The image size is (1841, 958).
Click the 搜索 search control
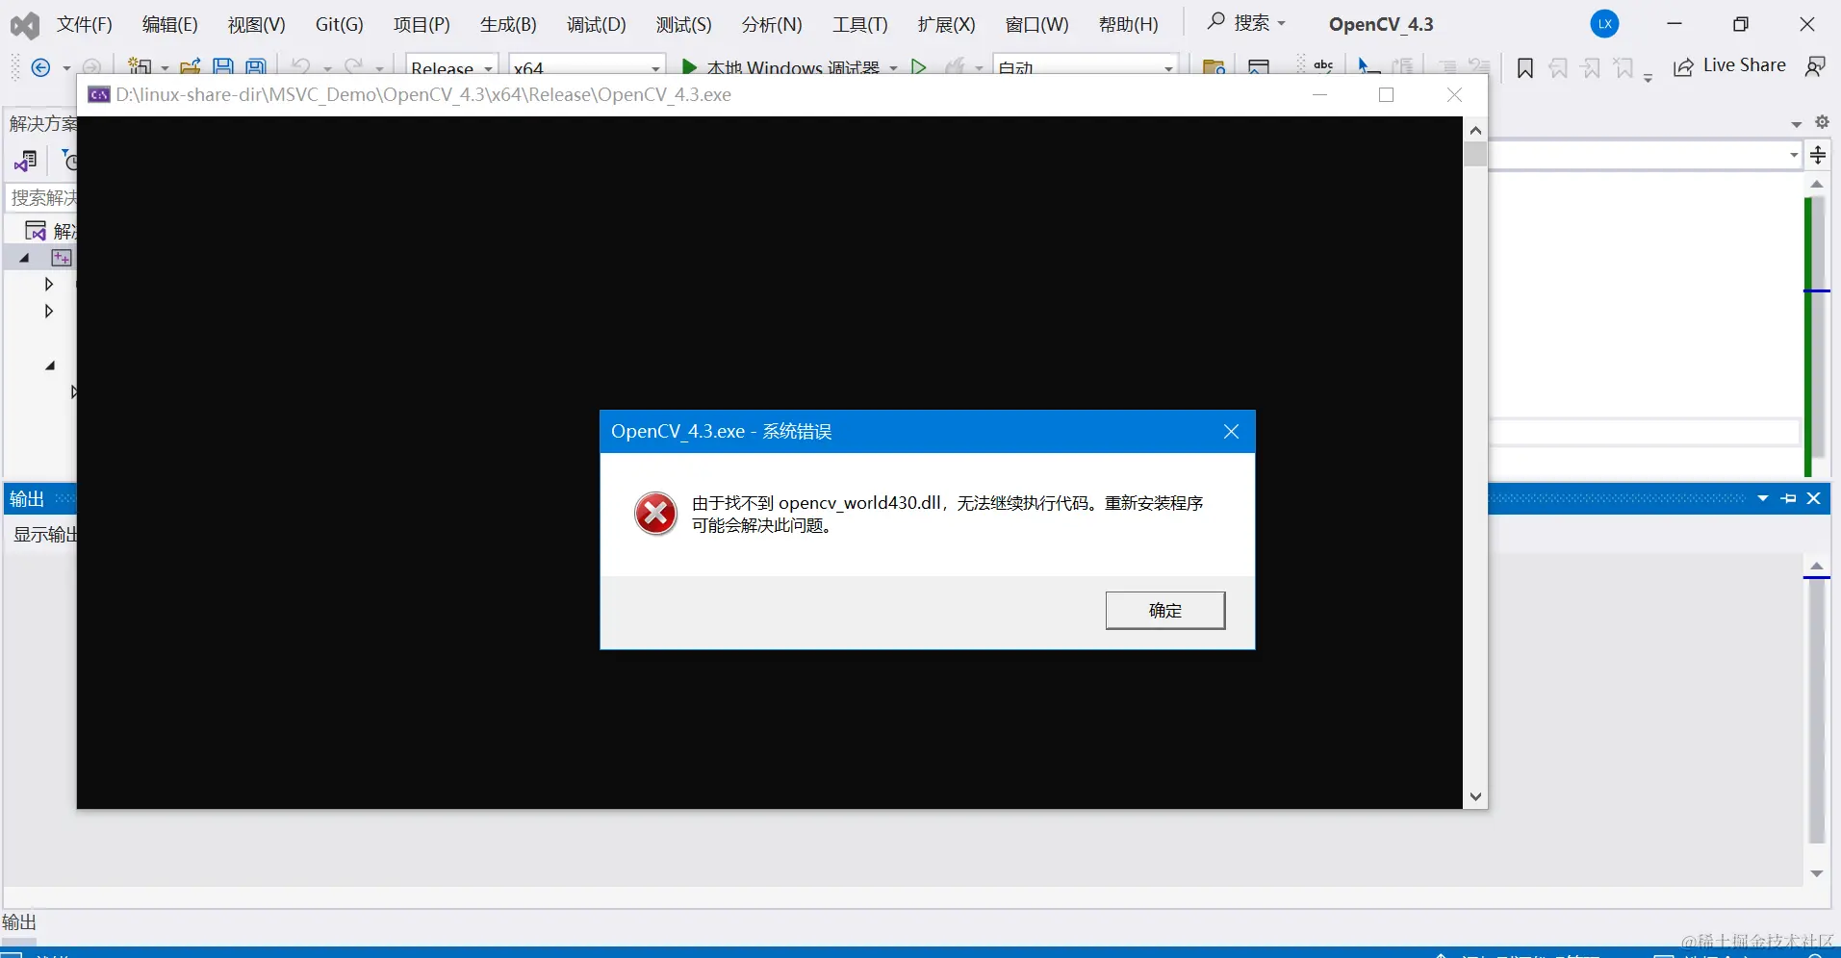coord(1245,23)
